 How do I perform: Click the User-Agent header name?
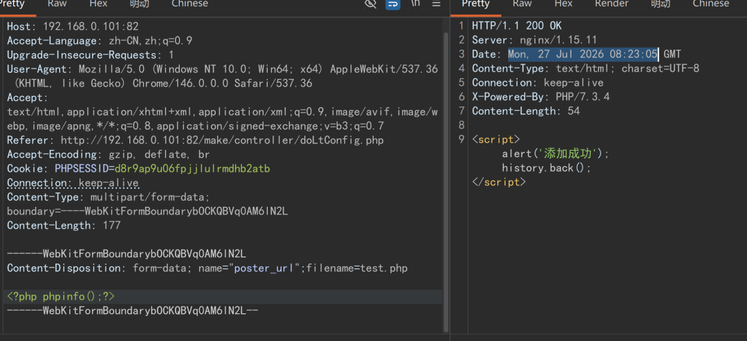coord(39,70)
